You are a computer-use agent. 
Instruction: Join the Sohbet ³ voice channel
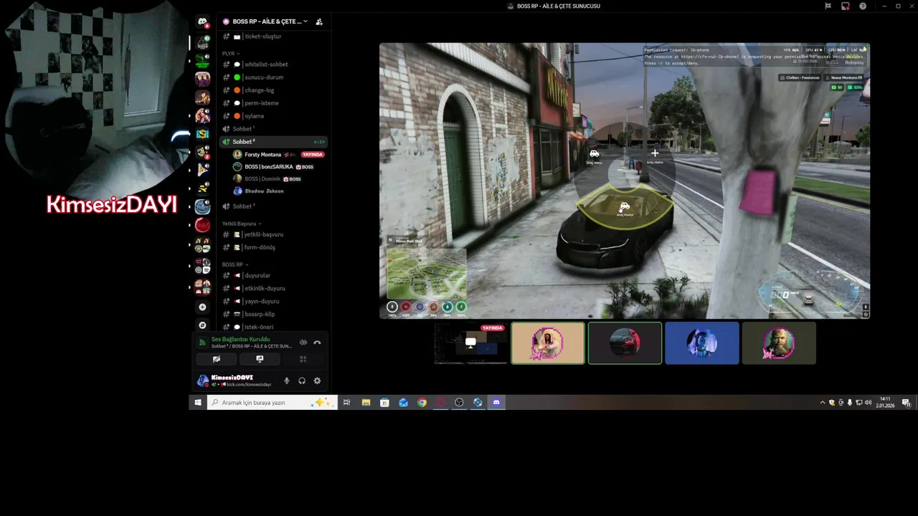(x=274, y=206)
